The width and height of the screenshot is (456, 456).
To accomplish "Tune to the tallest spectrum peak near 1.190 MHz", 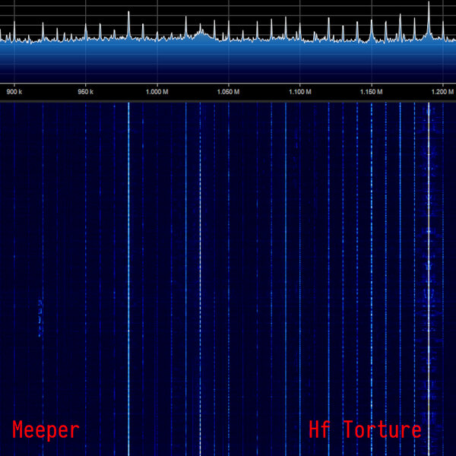I will 429,8.
